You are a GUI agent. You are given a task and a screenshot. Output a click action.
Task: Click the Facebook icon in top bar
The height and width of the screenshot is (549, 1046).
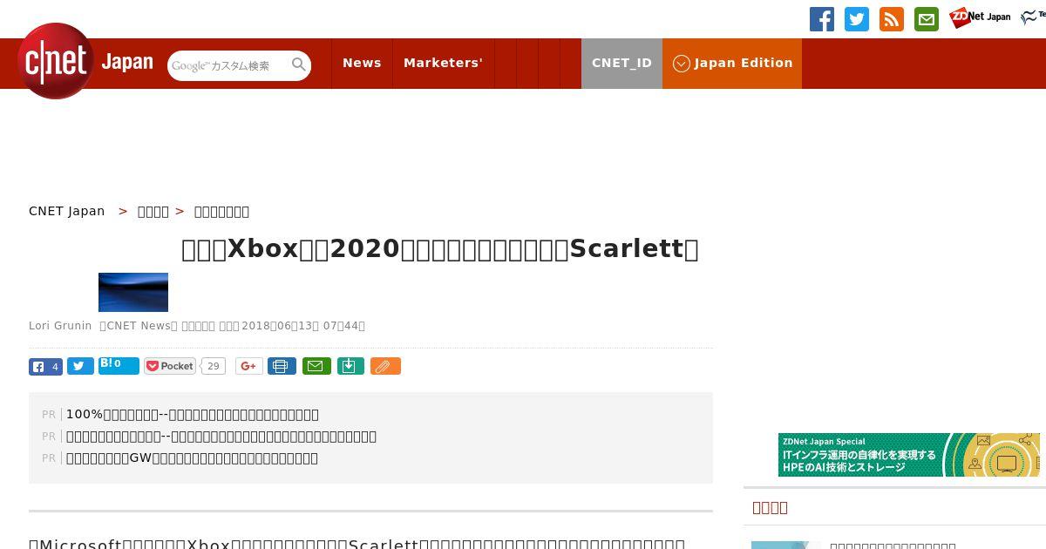[x=822, y=19]
